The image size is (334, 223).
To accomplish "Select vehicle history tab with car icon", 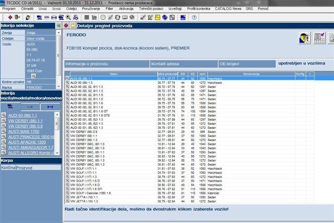I will point(10,106).
